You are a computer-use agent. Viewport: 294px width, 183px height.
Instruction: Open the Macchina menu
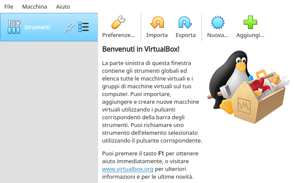34,7
